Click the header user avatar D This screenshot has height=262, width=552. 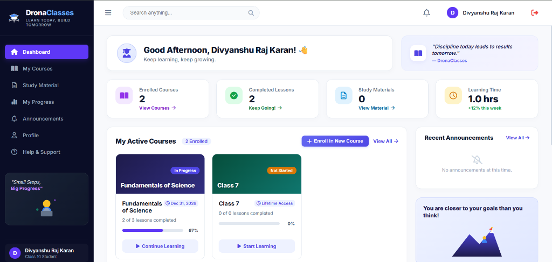coord(452,13)
